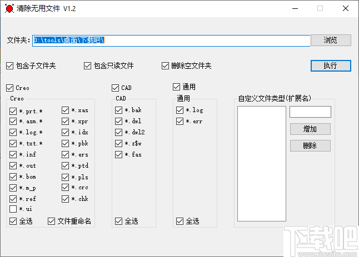Image resolution: width=359 pixels, height=257 pixels.
Task: Check the *.ui file type
Action: (13, 209)
